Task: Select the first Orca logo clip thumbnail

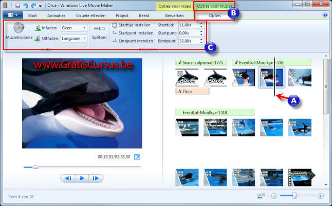Action: pyautogui.click(x=187, y=77)
